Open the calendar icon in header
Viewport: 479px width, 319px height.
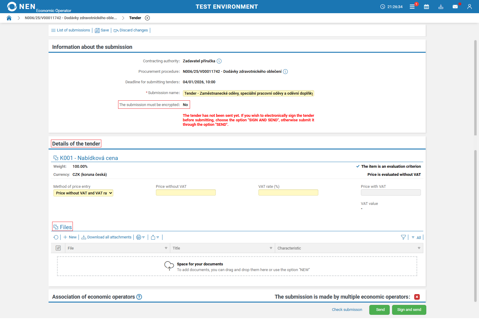[426, 7]
